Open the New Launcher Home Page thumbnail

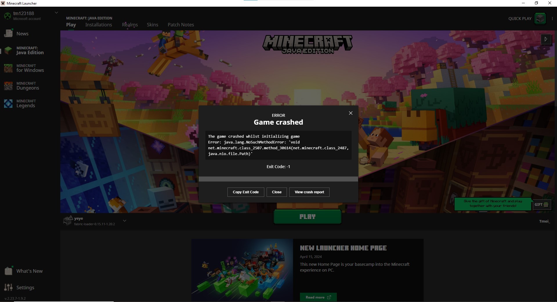click(242, 270)
